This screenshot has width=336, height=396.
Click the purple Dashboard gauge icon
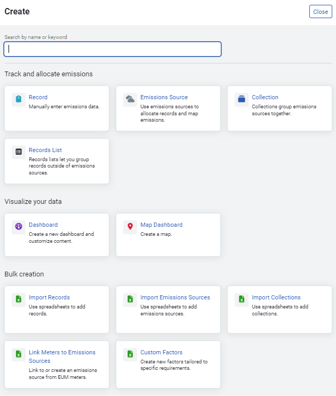[x=19, y=226]
